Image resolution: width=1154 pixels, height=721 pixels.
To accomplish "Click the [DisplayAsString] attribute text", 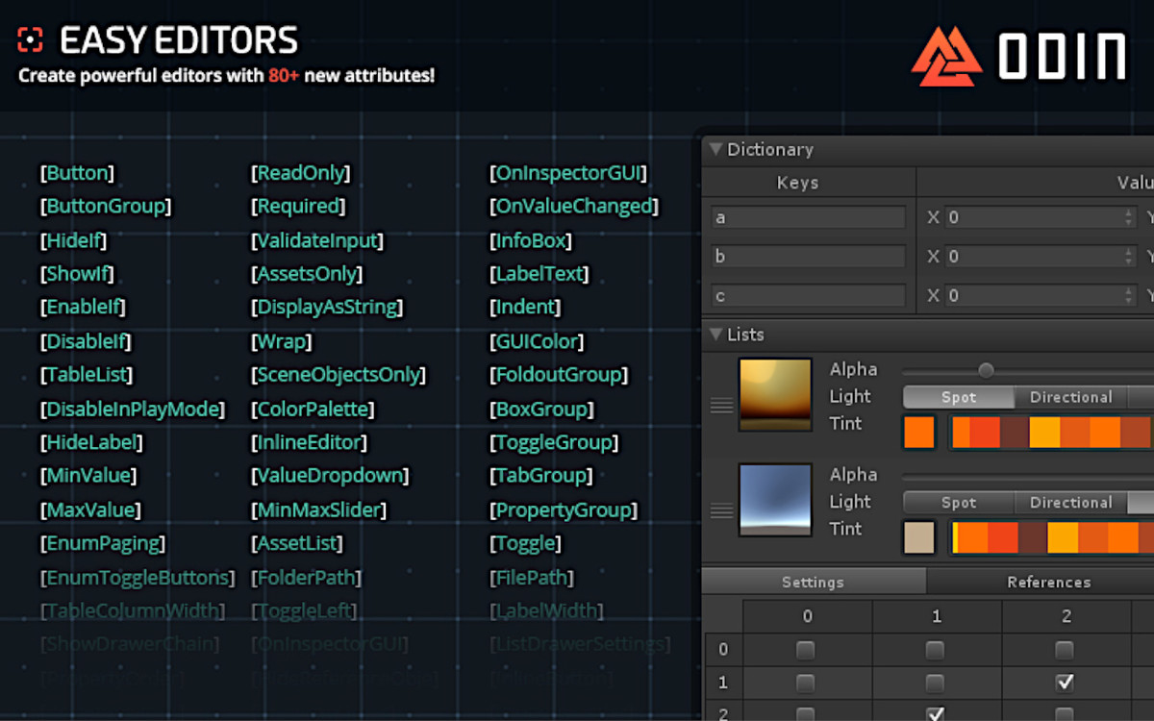I will pos(327,308).
